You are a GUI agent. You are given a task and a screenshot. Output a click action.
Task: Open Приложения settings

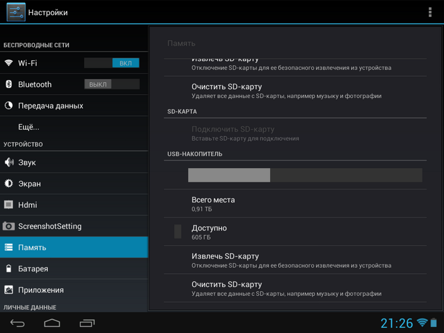tap(74, 290)
